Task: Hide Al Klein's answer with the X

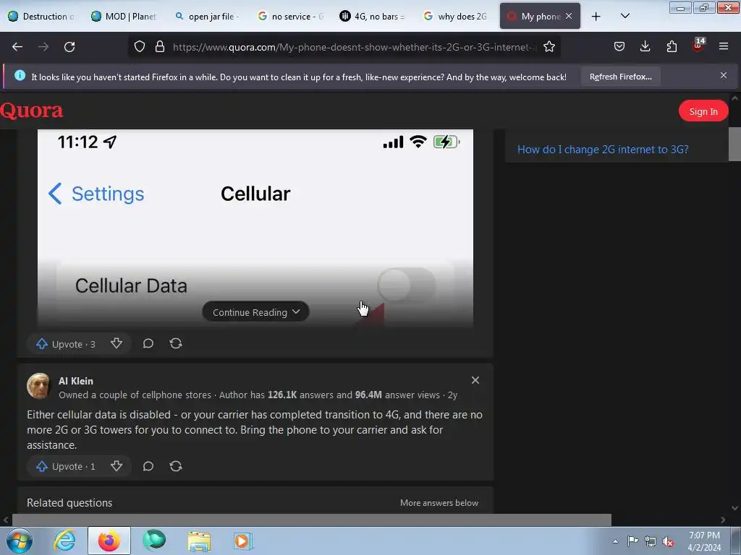Action: point(475,380)
